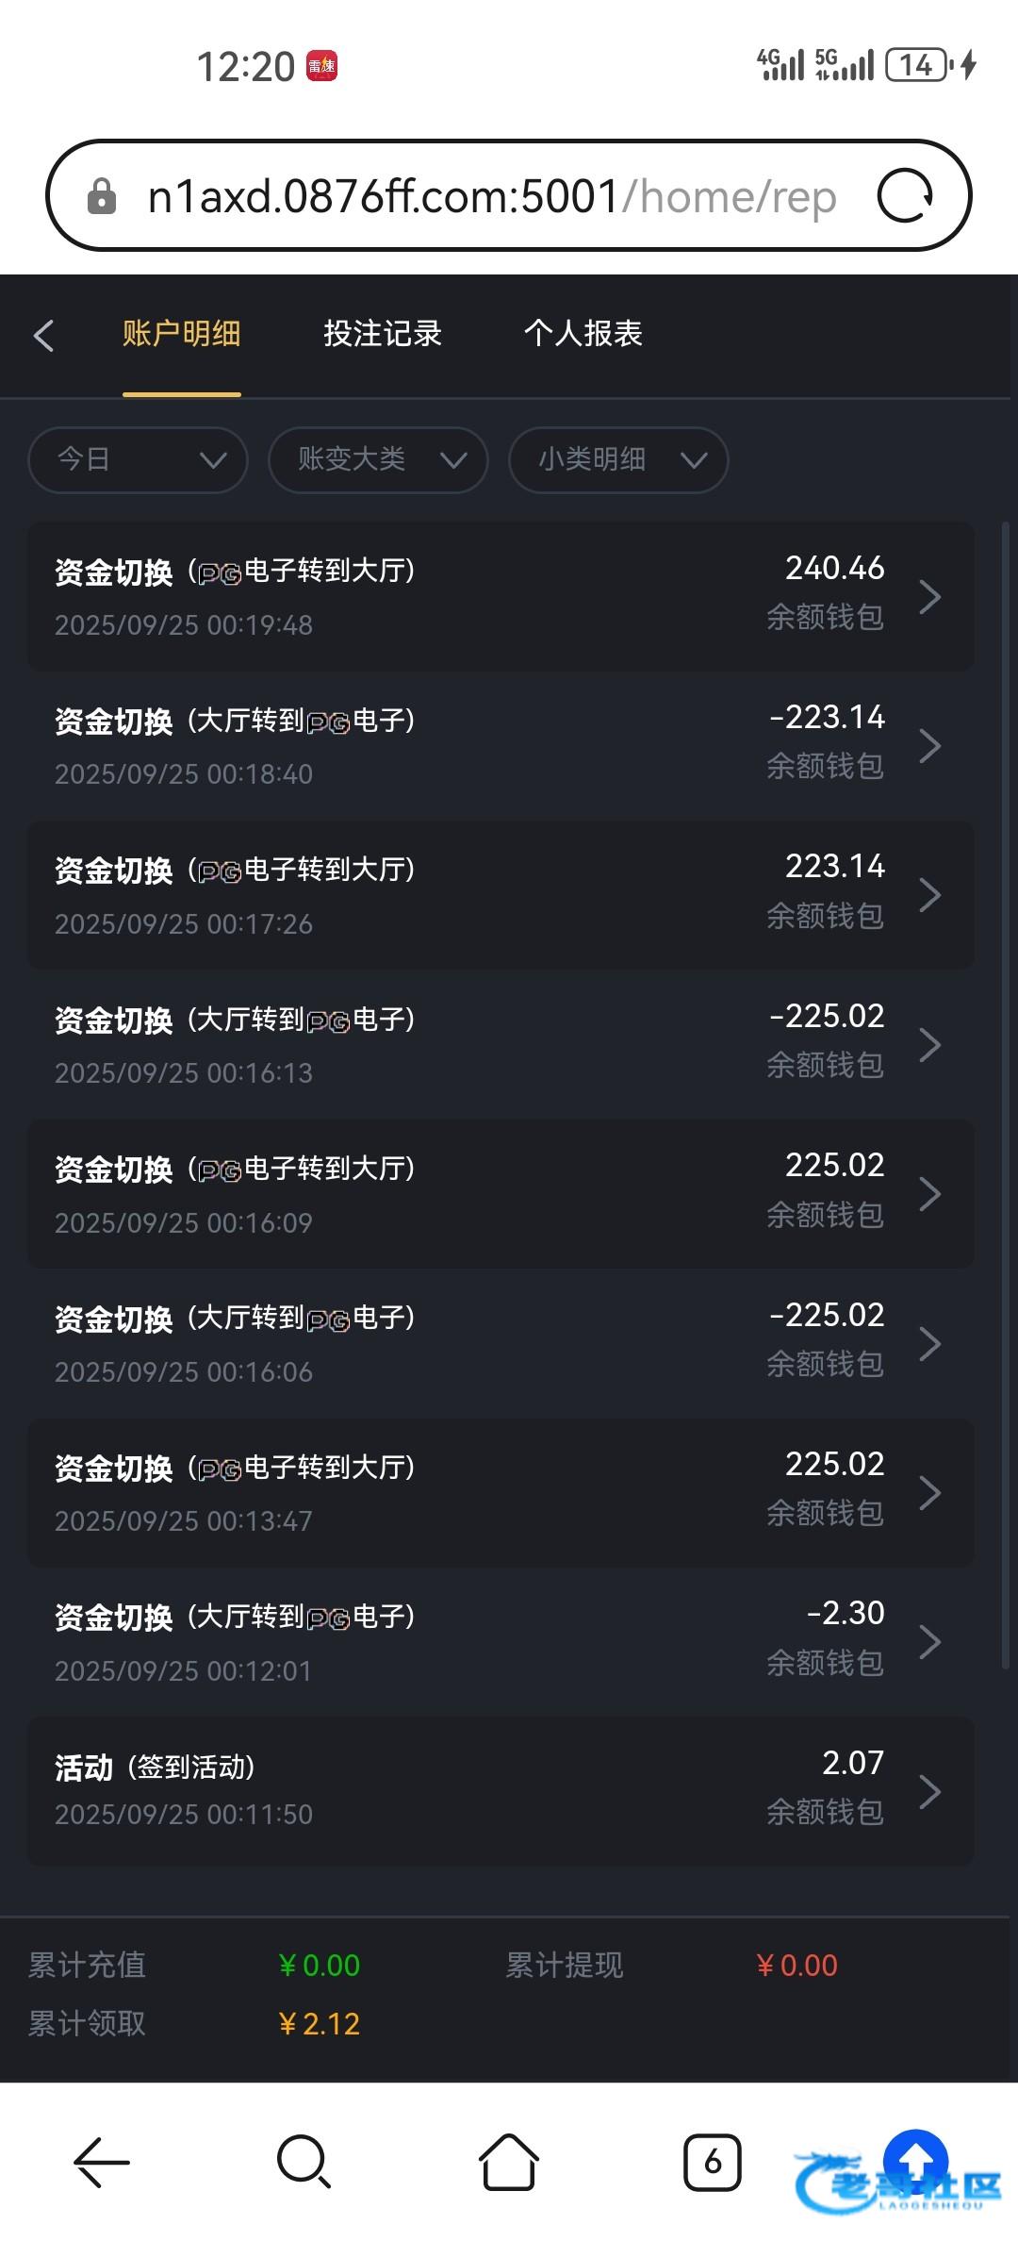
Task: Open the -2.30 transfer record at 00:12:01
Action: (500, 1641)
